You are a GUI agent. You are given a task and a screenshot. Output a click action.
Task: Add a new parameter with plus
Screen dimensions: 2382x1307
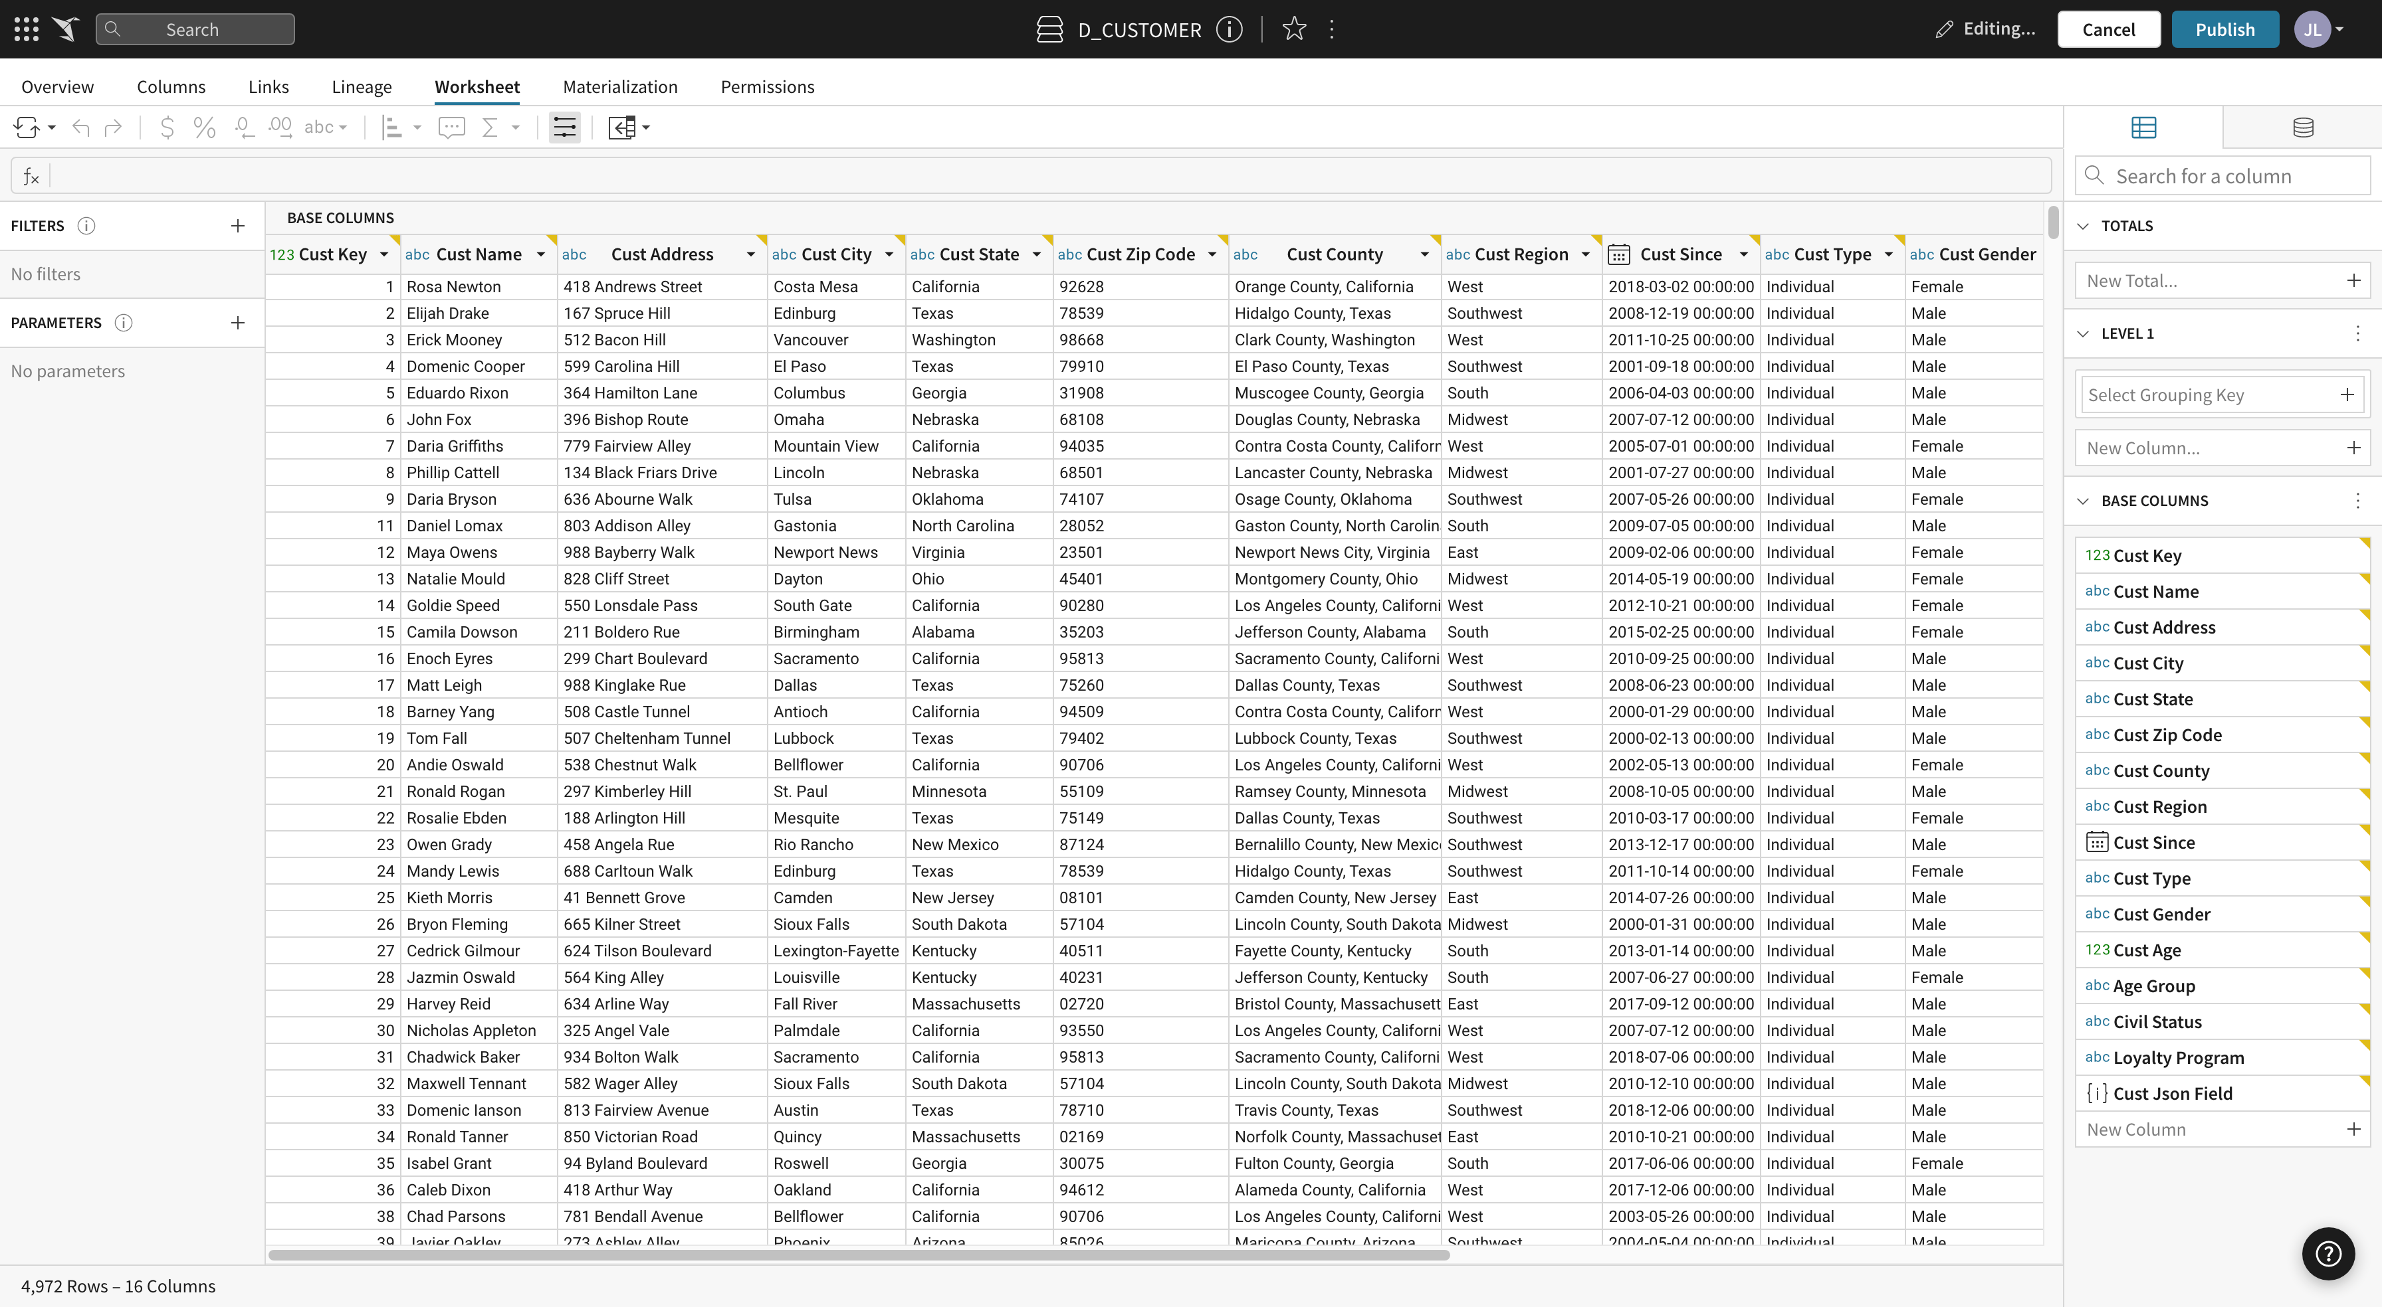(x=238, y=323)
